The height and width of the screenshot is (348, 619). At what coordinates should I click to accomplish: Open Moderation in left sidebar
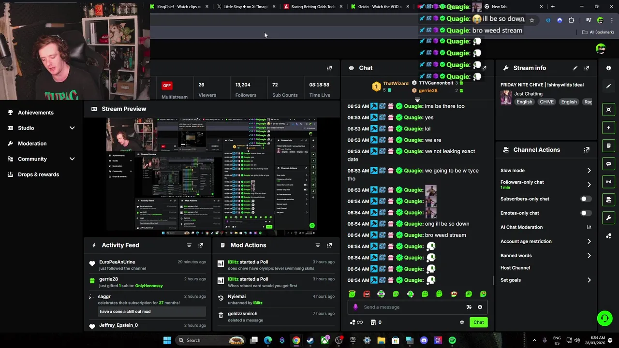pos(32,144)
